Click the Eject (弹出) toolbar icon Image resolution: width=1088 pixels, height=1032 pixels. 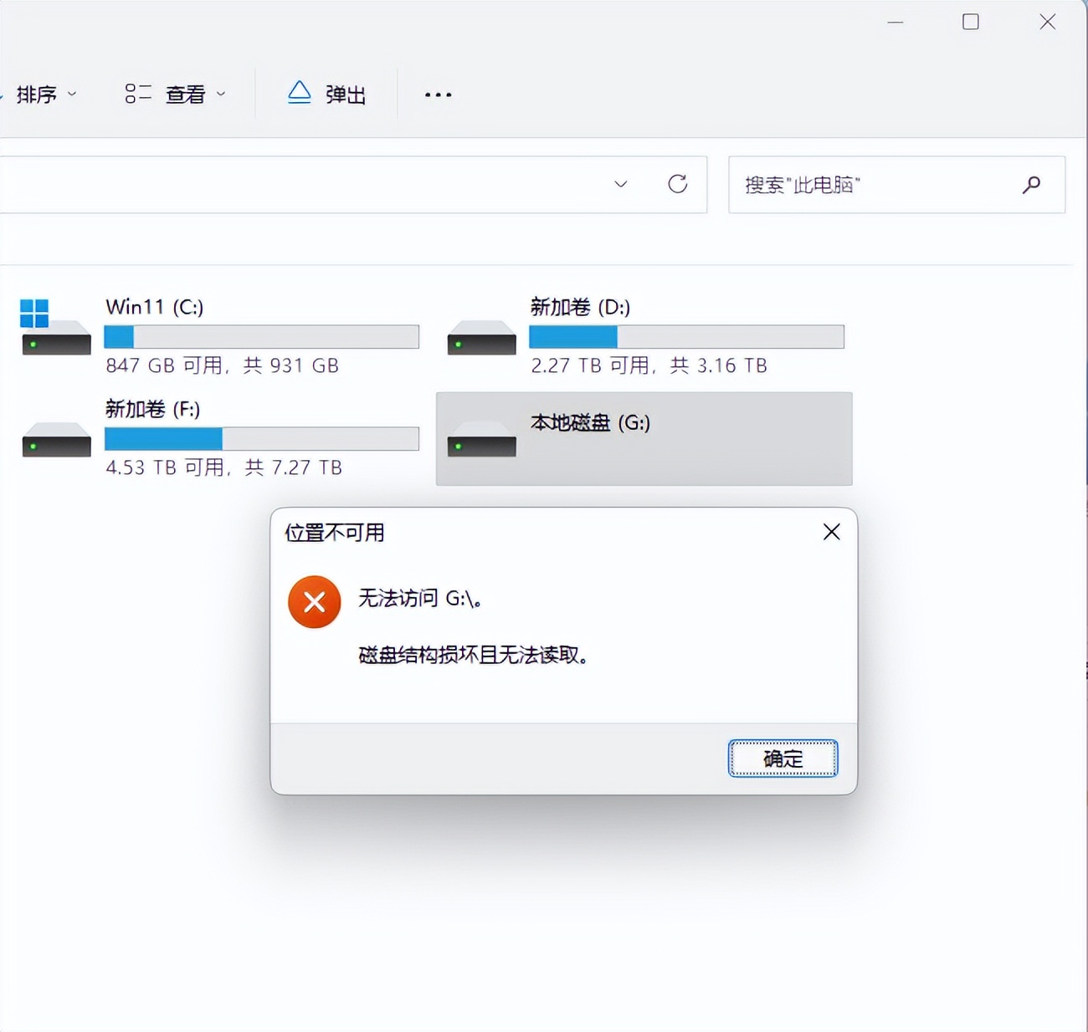click(300, 94)
